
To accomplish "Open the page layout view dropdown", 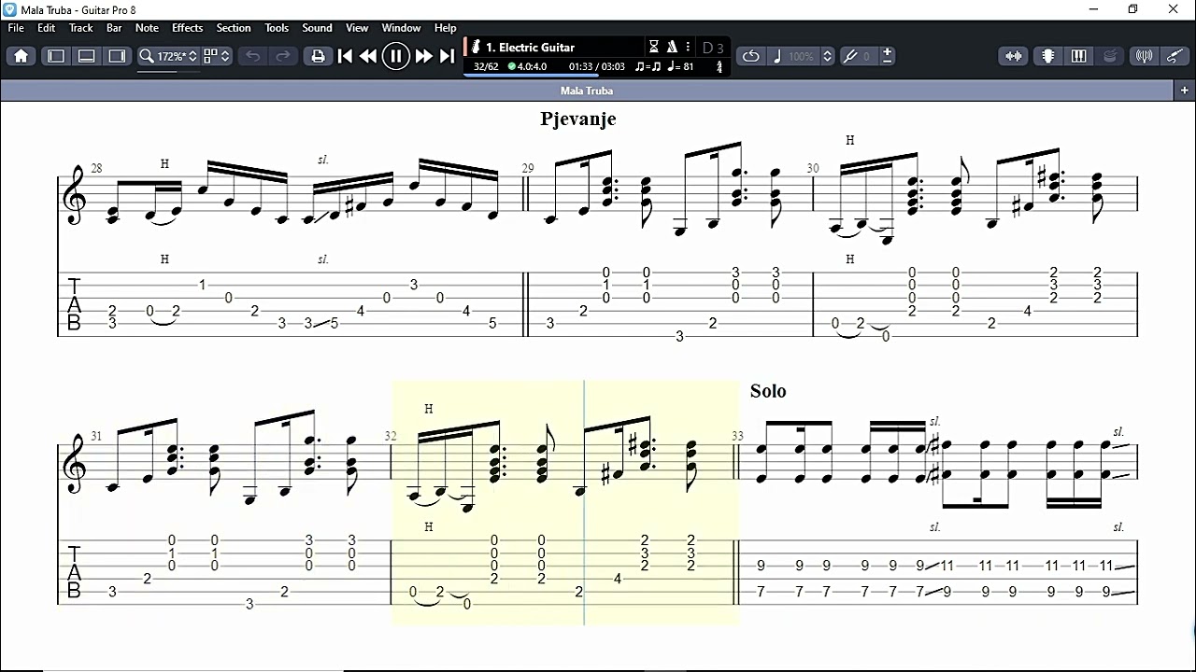I will coord(217,56).
